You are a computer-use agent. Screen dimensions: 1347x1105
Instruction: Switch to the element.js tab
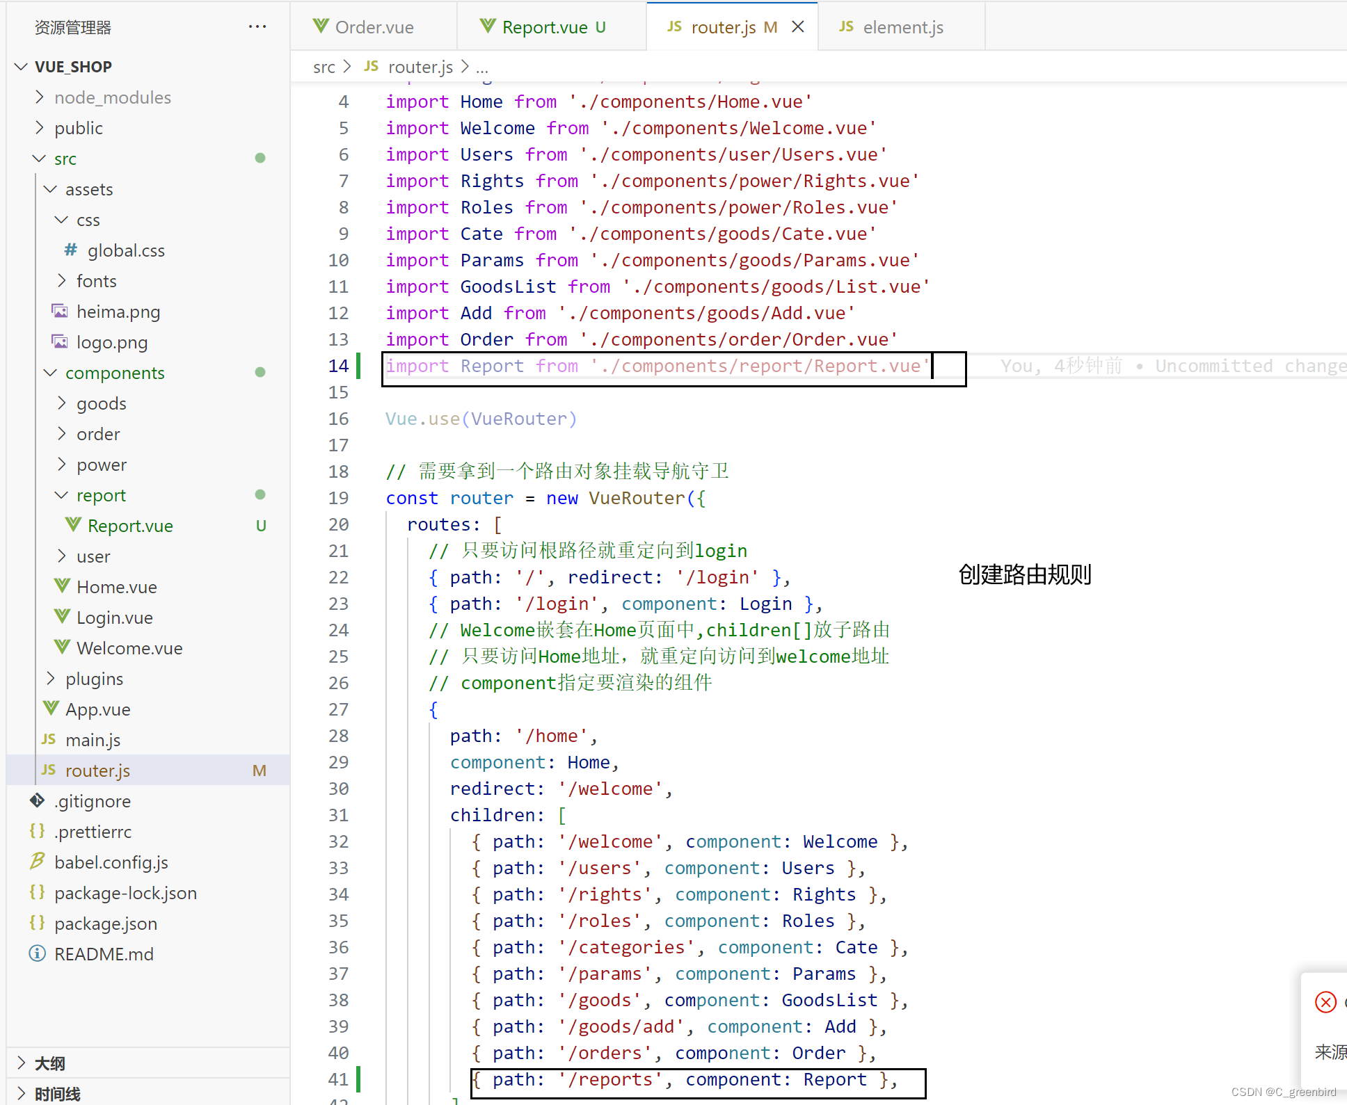coord(902,26)
